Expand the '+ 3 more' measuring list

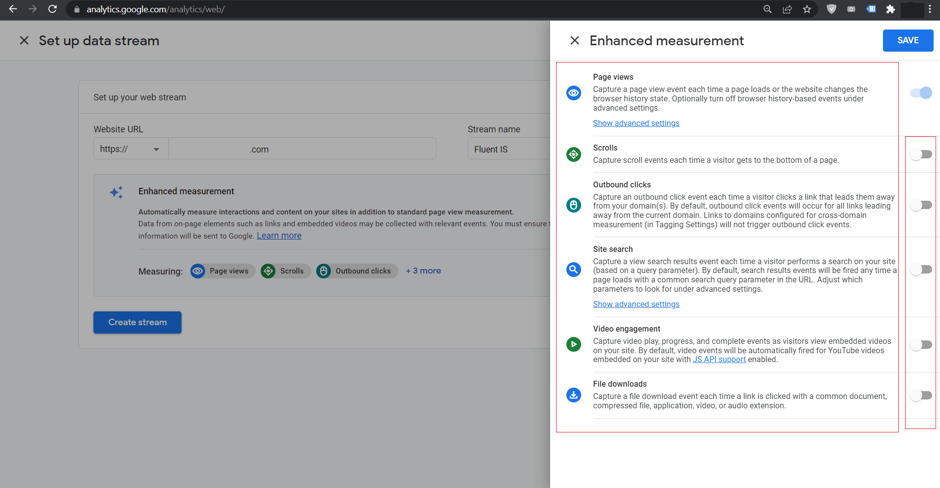pyautogui.click(x=423, y=271)
